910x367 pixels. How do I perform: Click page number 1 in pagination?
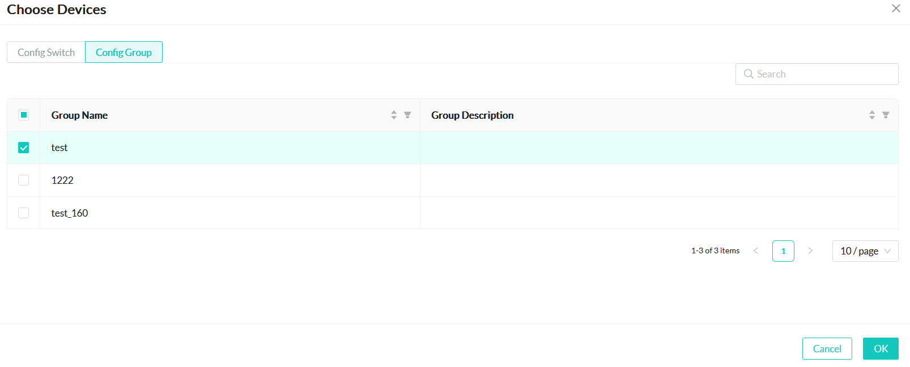click(x=783, y=251)
